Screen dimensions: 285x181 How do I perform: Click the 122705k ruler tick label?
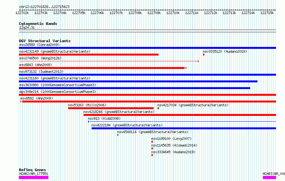(x=79, y=13)
